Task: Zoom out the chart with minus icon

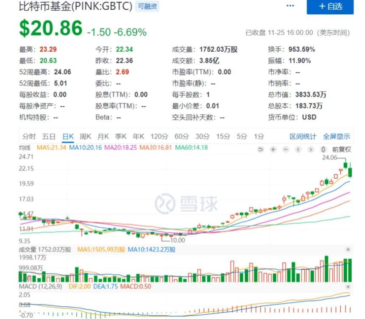Action: 286,150
